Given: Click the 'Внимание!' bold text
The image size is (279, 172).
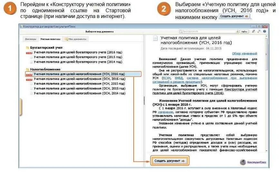Looking at the screenshot, I should click(x=168, y=59).
